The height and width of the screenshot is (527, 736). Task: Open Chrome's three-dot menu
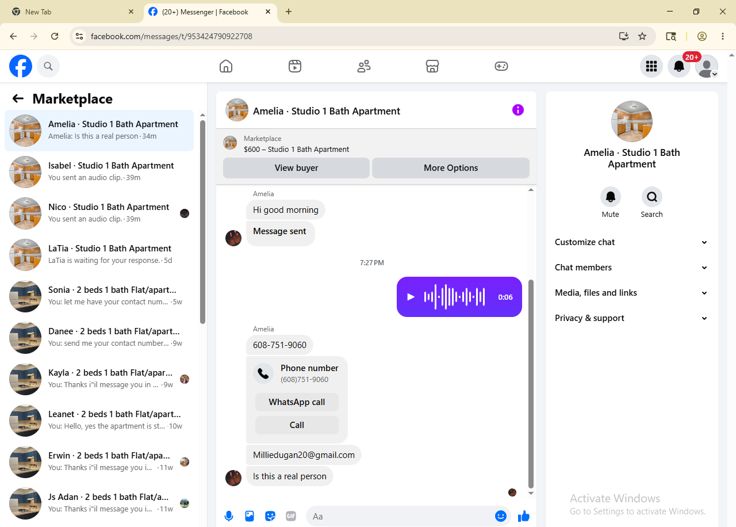pyautogui.click(x=723, y=36)
